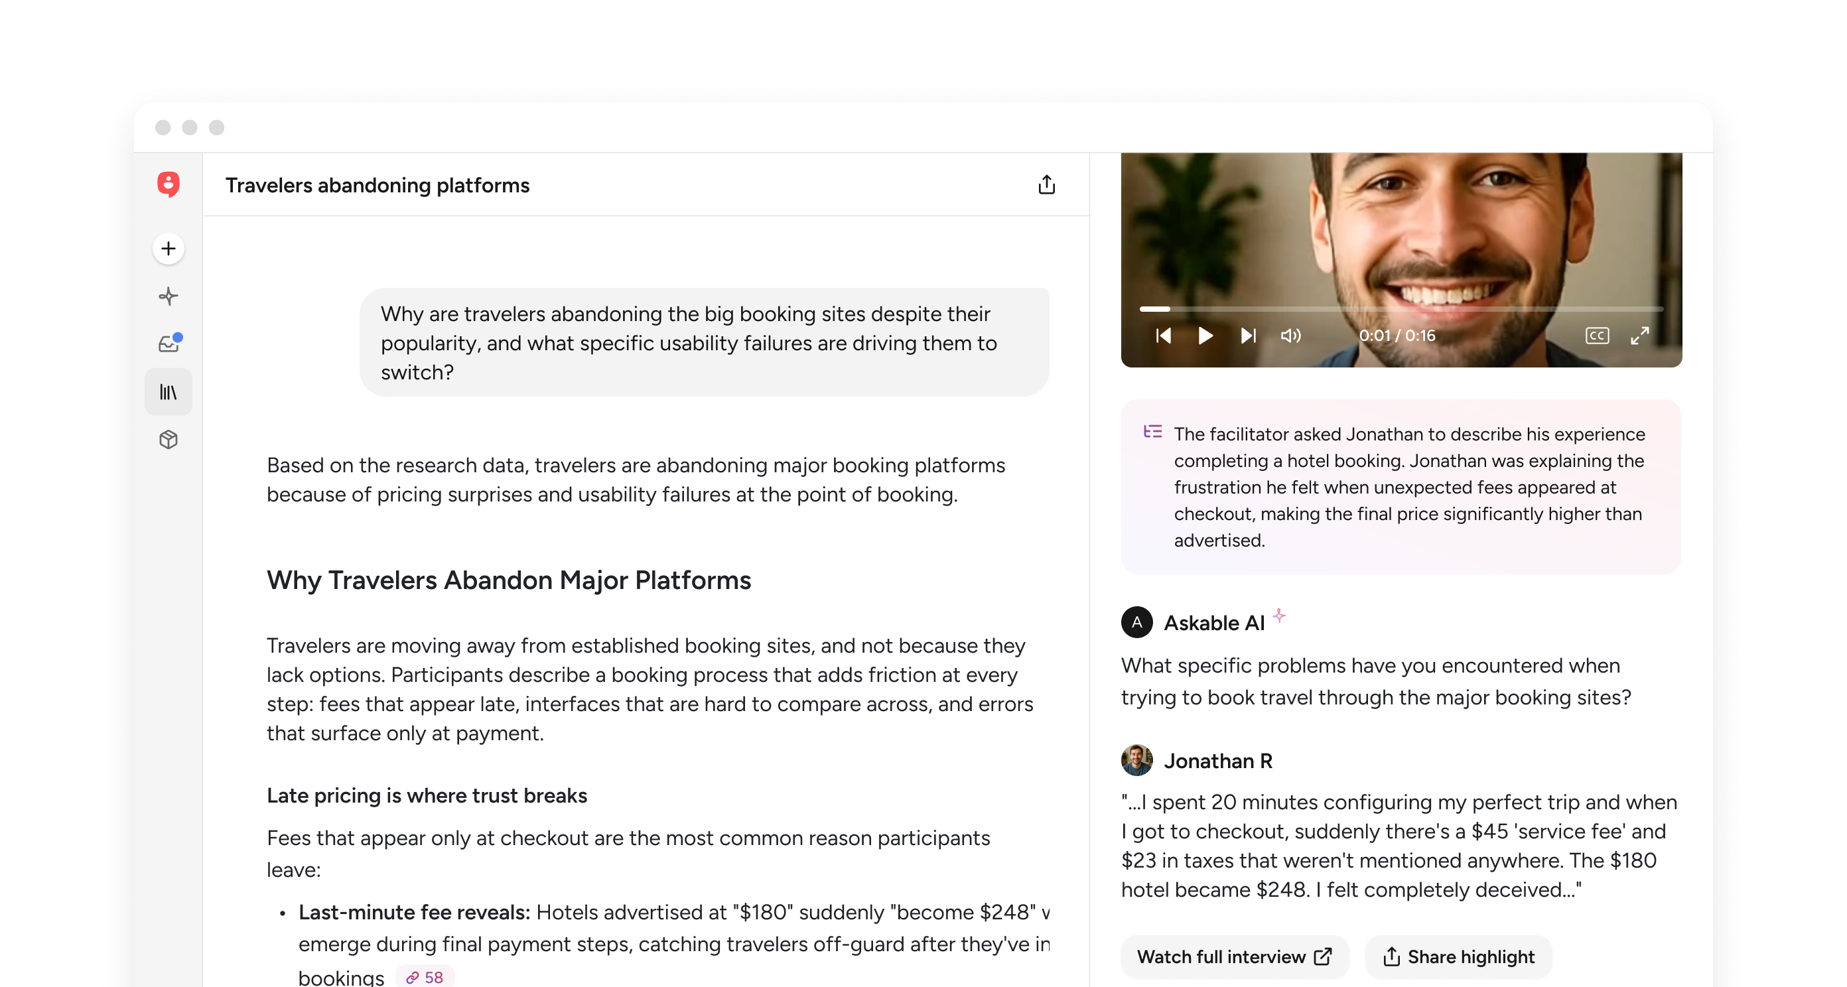Click the Share highlight button
Screen dimensions: 1847x987
1458,957
